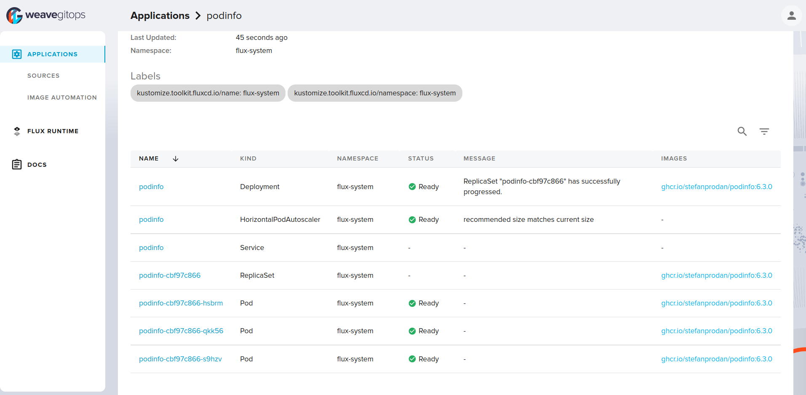806x395 pixels.
Task: Open Sources in the sidebar
Action: pos(43,76)
